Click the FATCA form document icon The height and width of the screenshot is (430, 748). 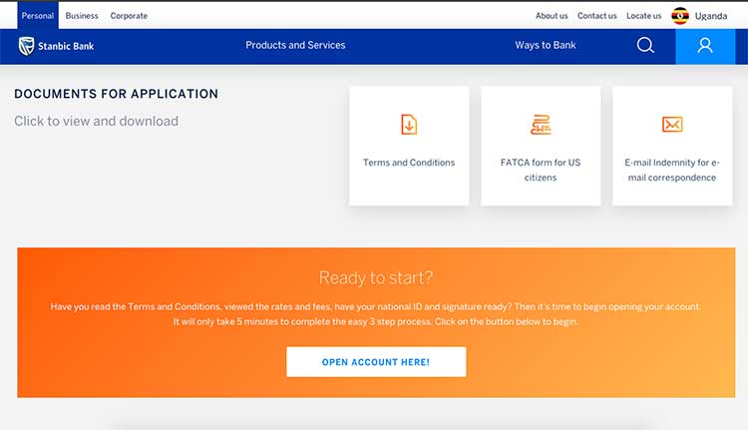pyautogui.click(x=541, y=125)
